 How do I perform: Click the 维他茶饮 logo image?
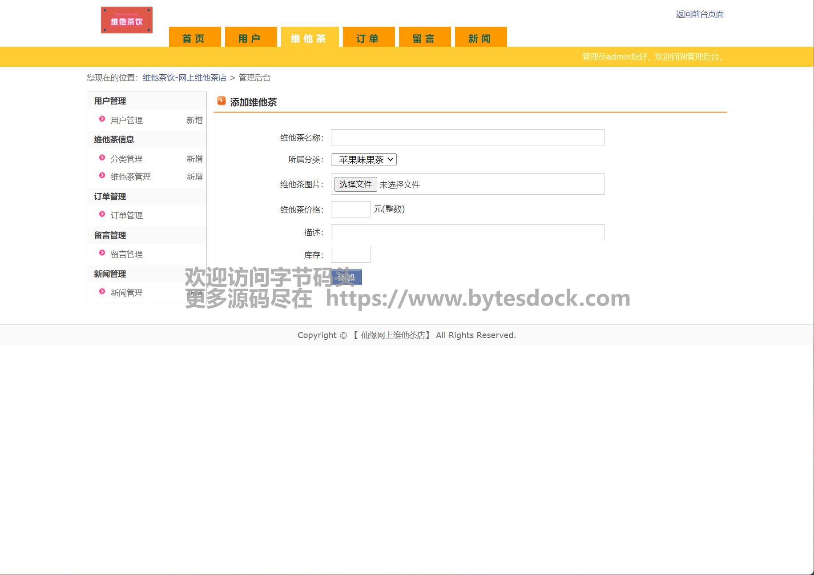coord(126,20)
